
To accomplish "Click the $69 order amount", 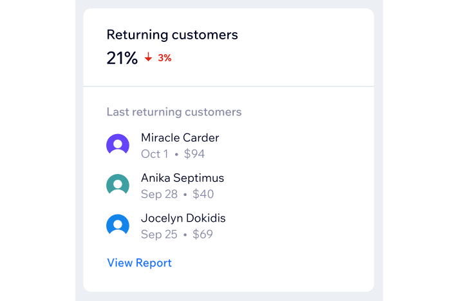I will coord(203,234).
